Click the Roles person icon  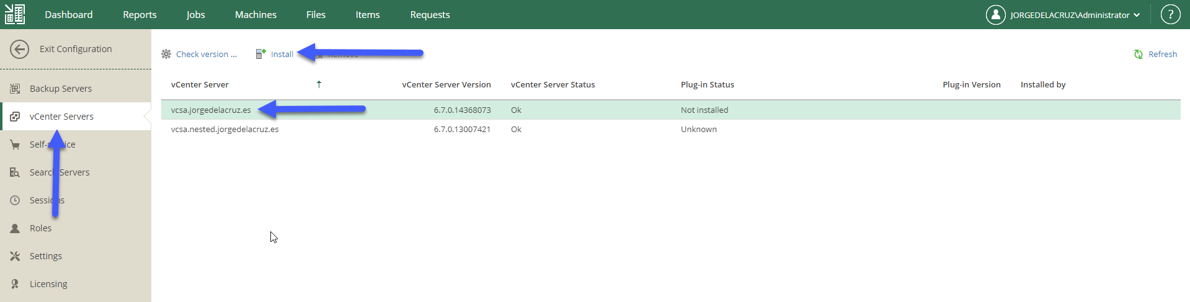(15, 228)
